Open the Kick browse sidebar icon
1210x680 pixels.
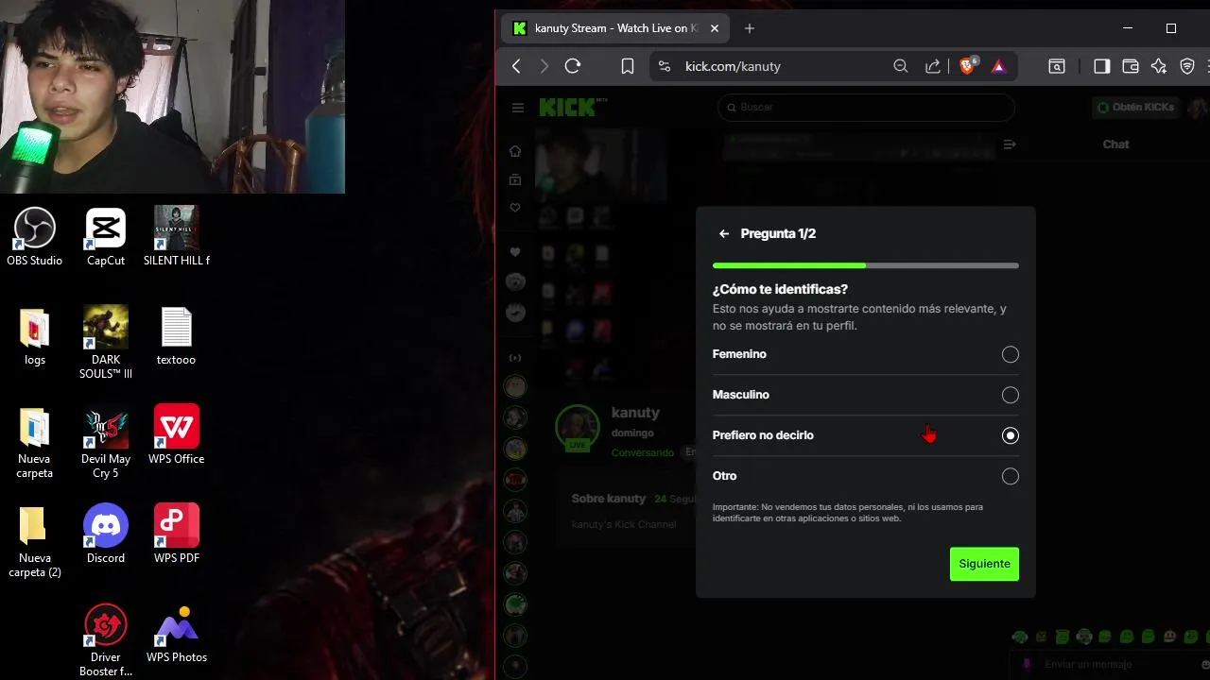tap(515, 179)
